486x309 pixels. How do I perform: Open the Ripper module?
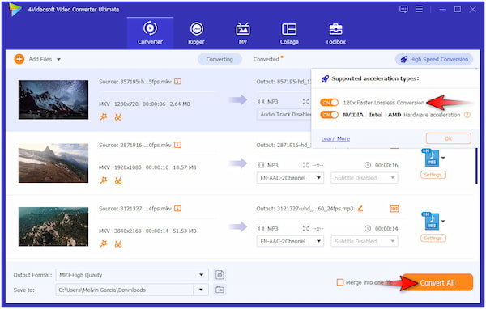196,33
